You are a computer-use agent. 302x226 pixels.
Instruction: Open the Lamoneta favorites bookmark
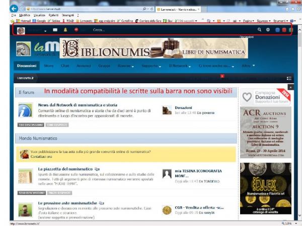point(84,21)
